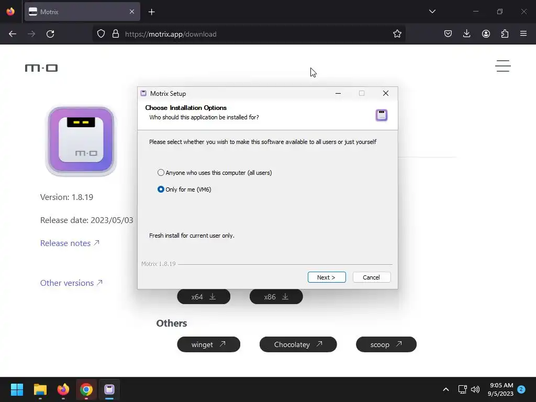Open Firefox downloads panel
Screen dimensions: 536x402
466,34
